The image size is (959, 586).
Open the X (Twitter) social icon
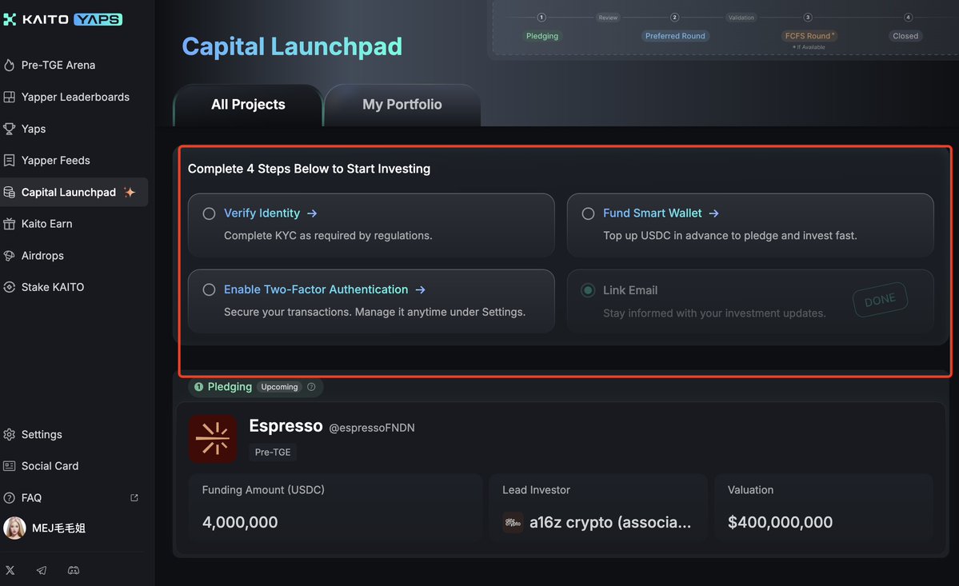tap(10, 570)
